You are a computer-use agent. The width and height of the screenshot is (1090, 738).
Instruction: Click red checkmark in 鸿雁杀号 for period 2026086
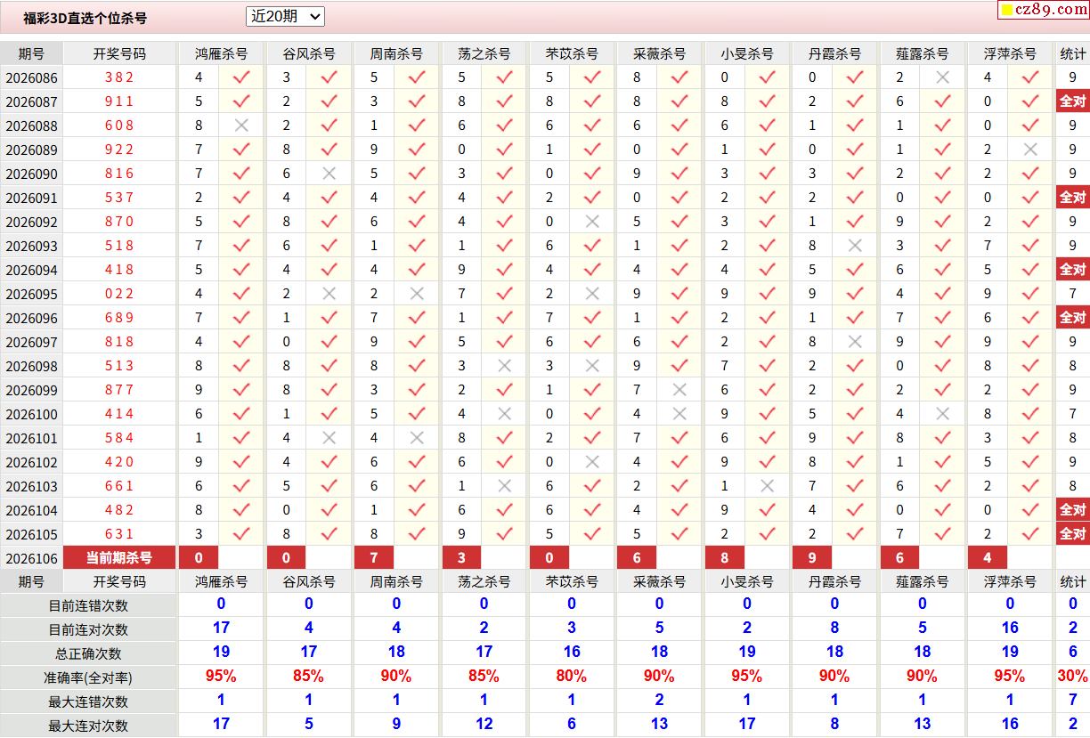click(x=240, y=77)
